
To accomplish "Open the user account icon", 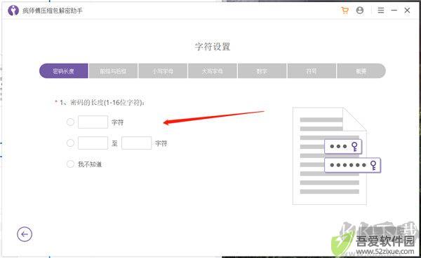I will coord(360,10).
